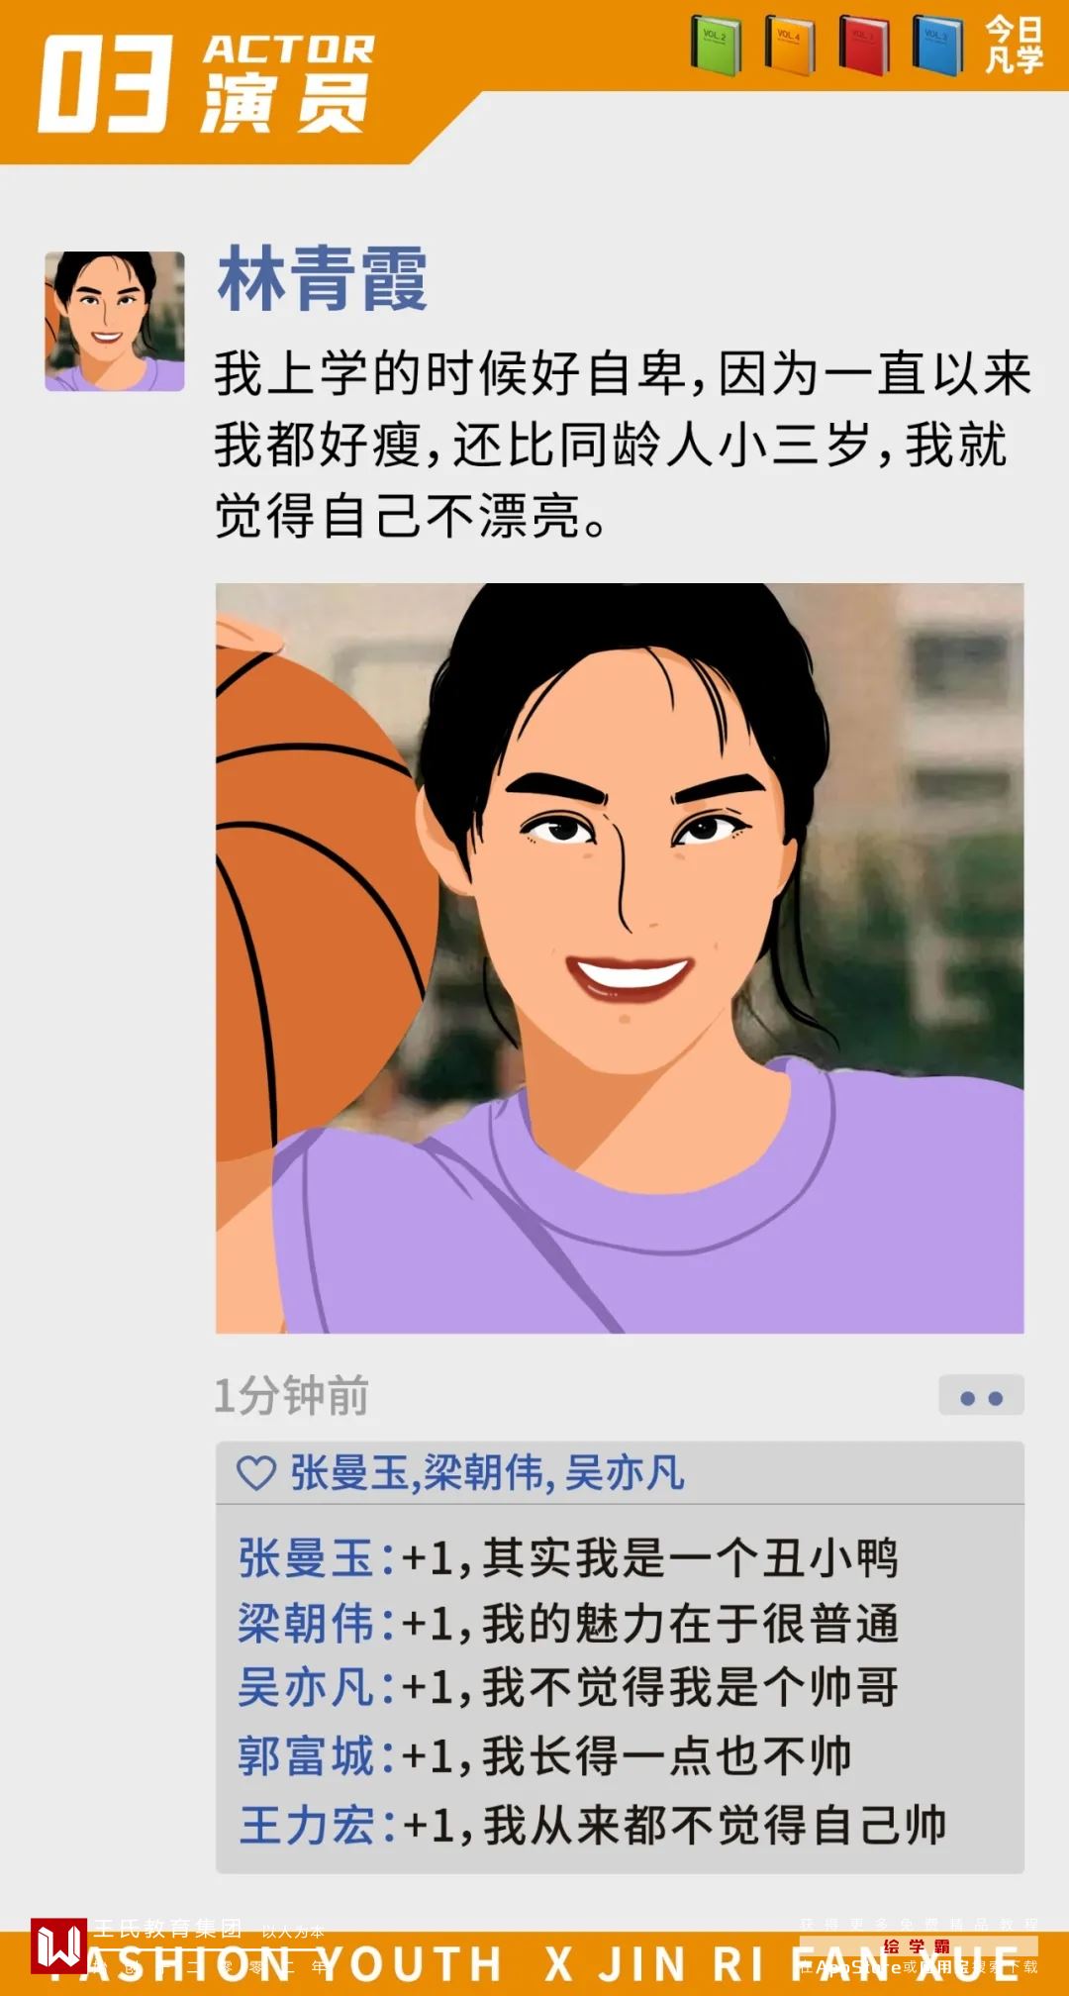The image size is (1069, 1996).
Task: Open the basketball portrait photo
Action: point(620,958)
